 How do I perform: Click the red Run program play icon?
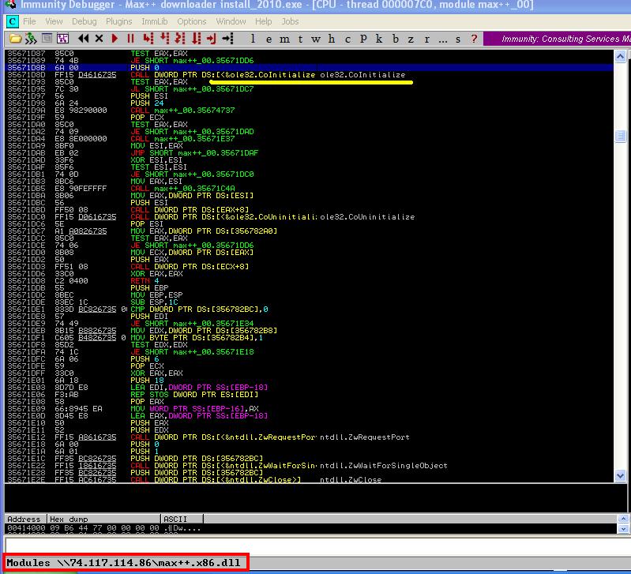click(115, 39)
